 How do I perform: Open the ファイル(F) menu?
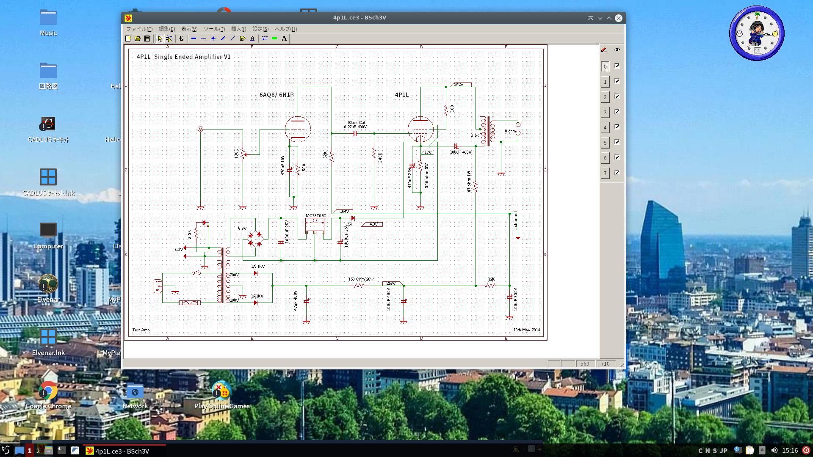(139, 29)
